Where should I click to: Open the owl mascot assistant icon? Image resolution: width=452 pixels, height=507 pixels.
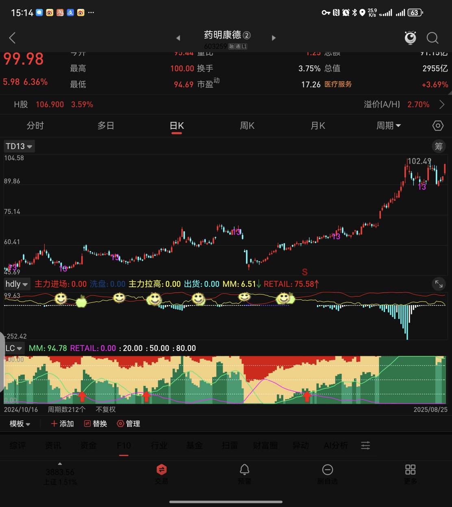411,38
